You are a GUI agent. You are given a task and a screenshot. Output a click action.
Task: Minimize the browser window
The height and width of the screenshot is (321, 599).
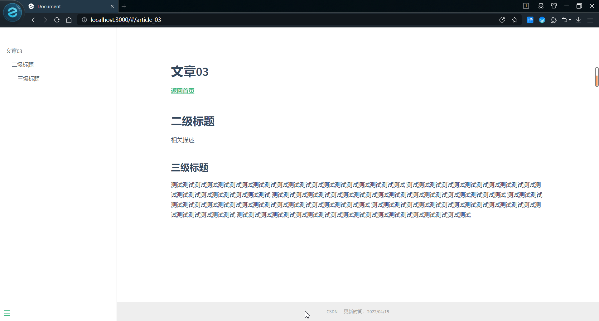click(x=567, y=6)
